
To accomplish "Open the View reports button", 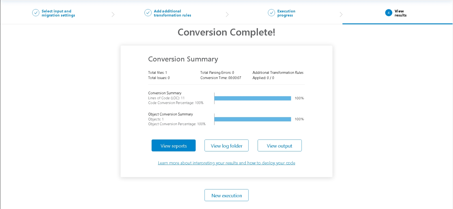I will 173,146.
